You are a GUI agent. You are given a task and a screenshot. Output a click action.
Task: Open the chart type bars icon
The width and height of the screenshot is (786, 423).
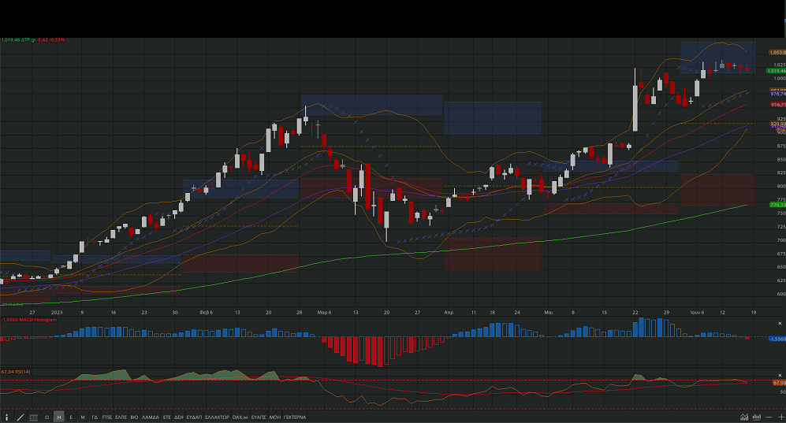click(x=756, y=417)
